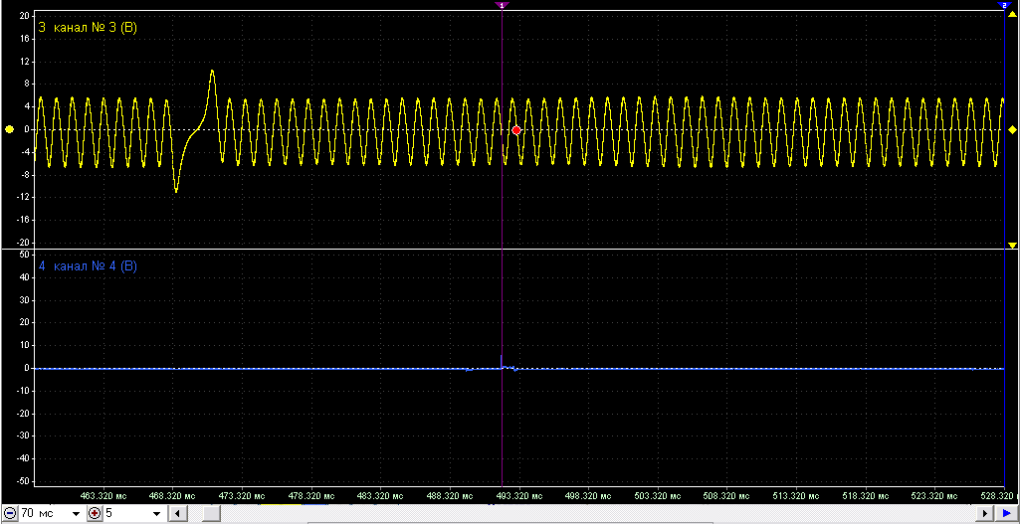The height and width of the screenshot is (524, 1020).
Task: Click the 518.320 мс time label
Action: 866,495
